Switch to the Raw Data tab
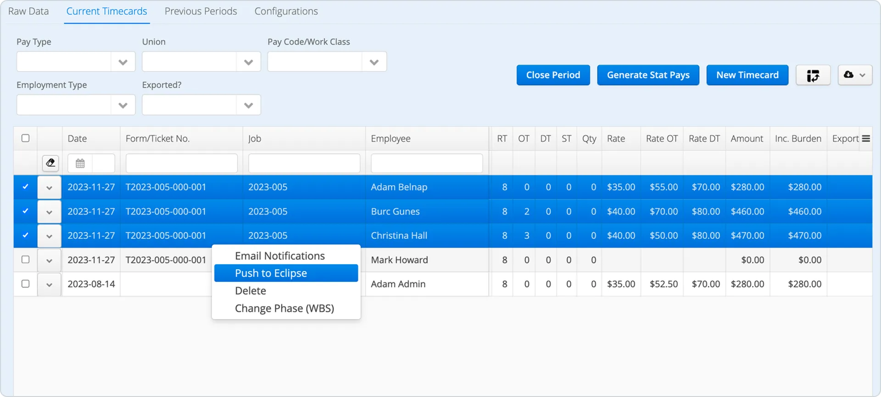The height and width of the screenshot is (397, 881). [28, 11]
